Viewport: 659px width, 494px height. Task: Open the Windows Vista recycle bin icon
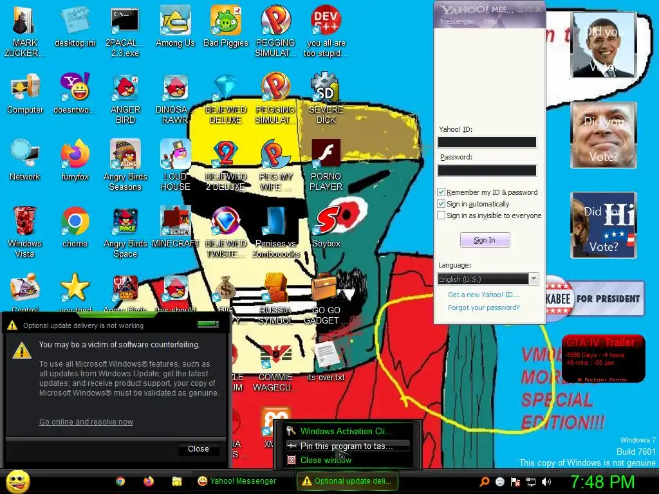[25, 232]
